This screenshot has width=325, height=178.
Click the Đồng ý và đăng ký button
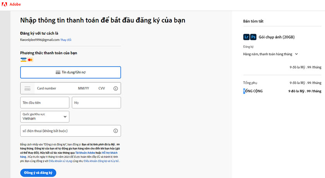(38, 173)
